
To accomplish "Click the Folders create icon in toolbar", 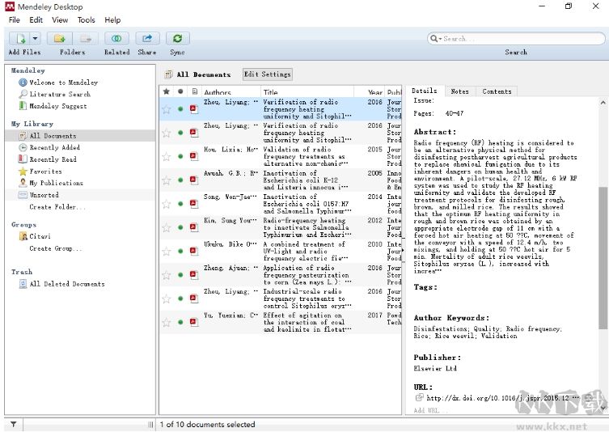I will [x=59, y=38].
